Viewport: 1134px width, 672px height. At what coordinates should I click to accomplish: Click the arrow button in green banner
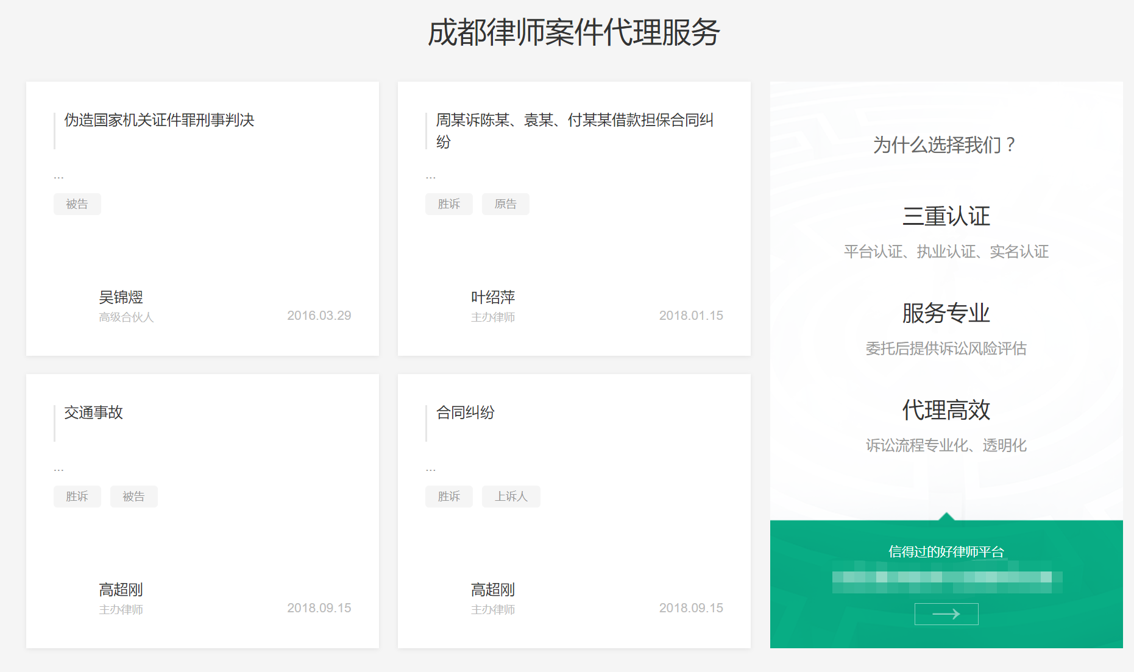point(946,614)
